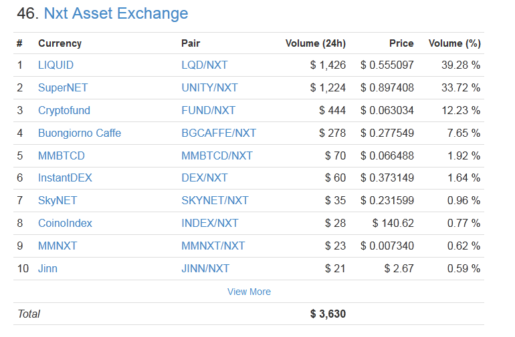Click the Price column header
This screenshot has height=337, width=515.
pos(401,43)
